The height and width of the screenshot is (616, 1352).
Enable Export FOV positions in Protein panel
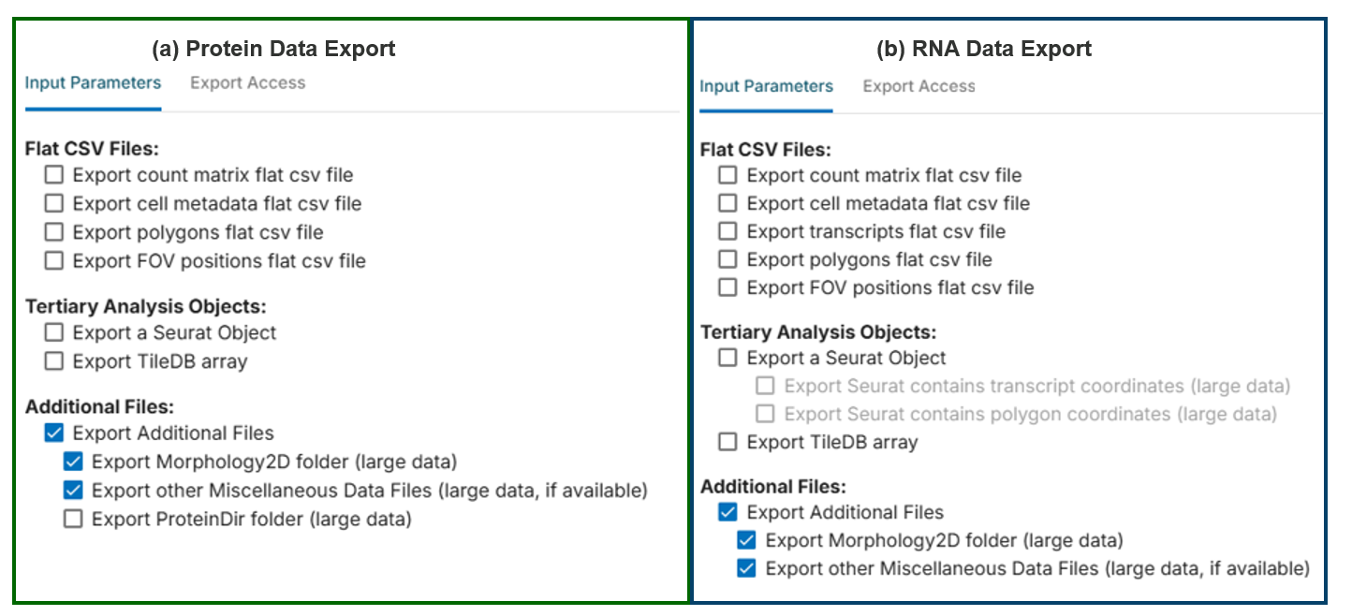point(54,260)
